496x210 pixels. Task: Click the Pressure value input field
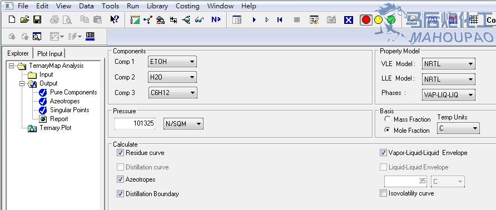coord(135,123)
